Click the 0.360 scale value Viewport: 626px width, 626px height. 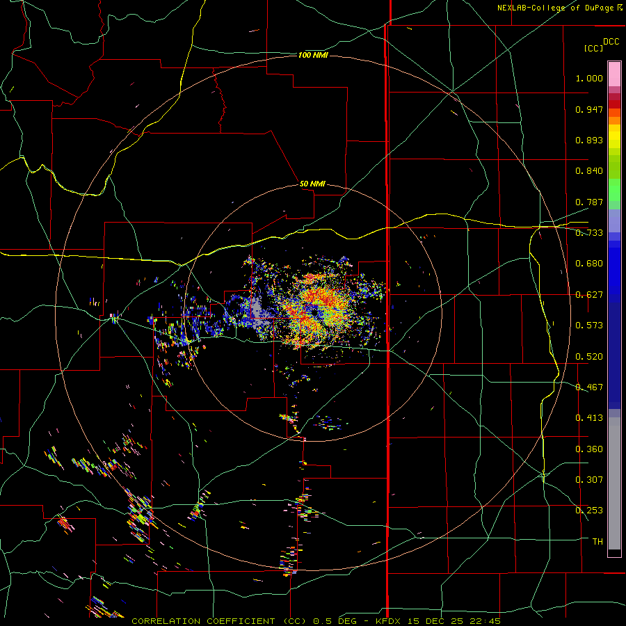pos(589,449)
